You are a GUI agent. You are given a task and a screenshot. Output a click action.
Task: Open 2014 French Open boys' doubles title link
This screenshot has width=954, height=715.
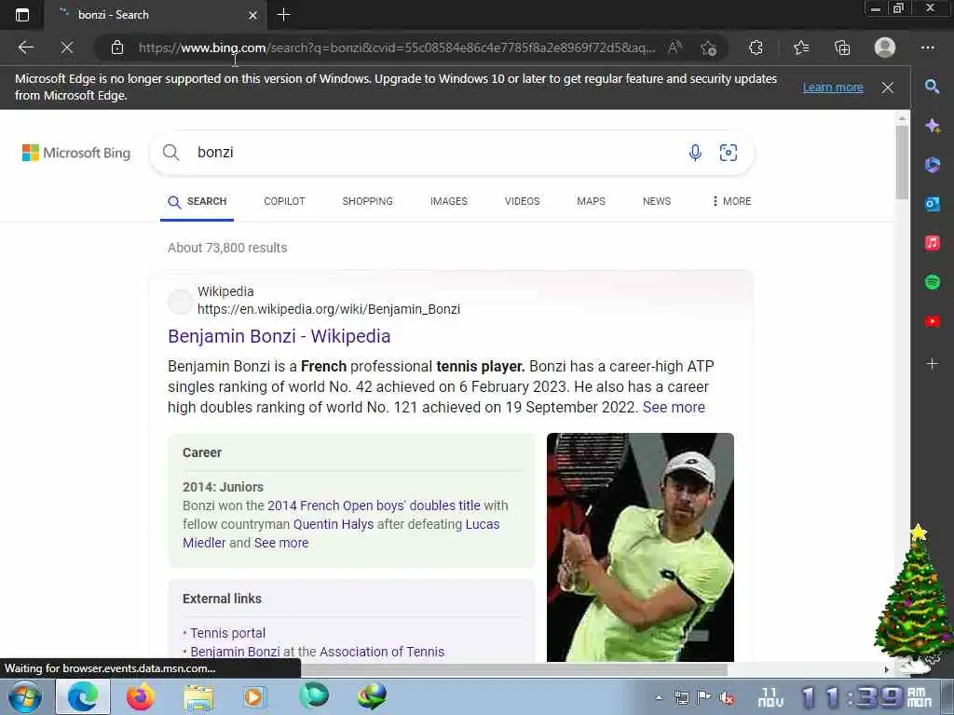coord(374,506)
